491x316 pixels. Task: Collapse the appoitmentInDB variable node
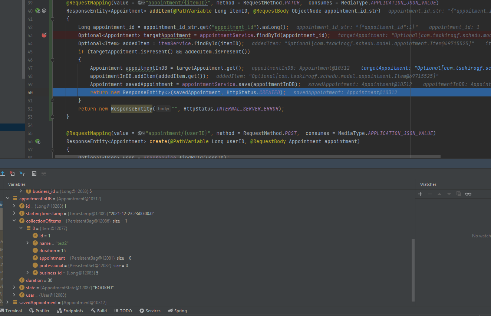(7, 199)
